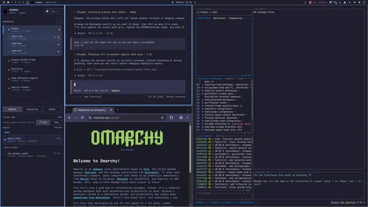Switch to workspace 3 in top bar
The height and width of the screenshot is (207, 368).
click(15, 3)
